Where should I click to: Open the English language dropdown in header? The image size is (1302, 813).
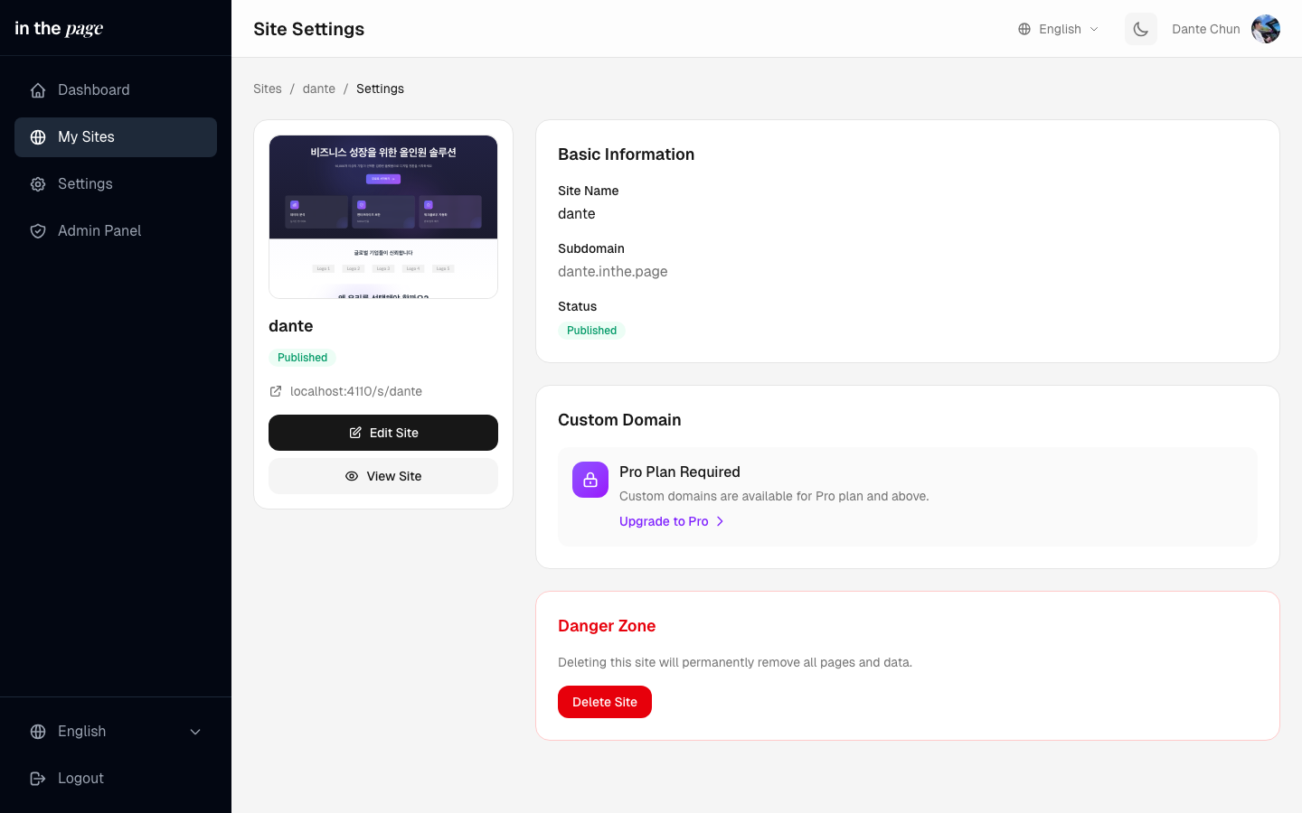(1059, 29)
